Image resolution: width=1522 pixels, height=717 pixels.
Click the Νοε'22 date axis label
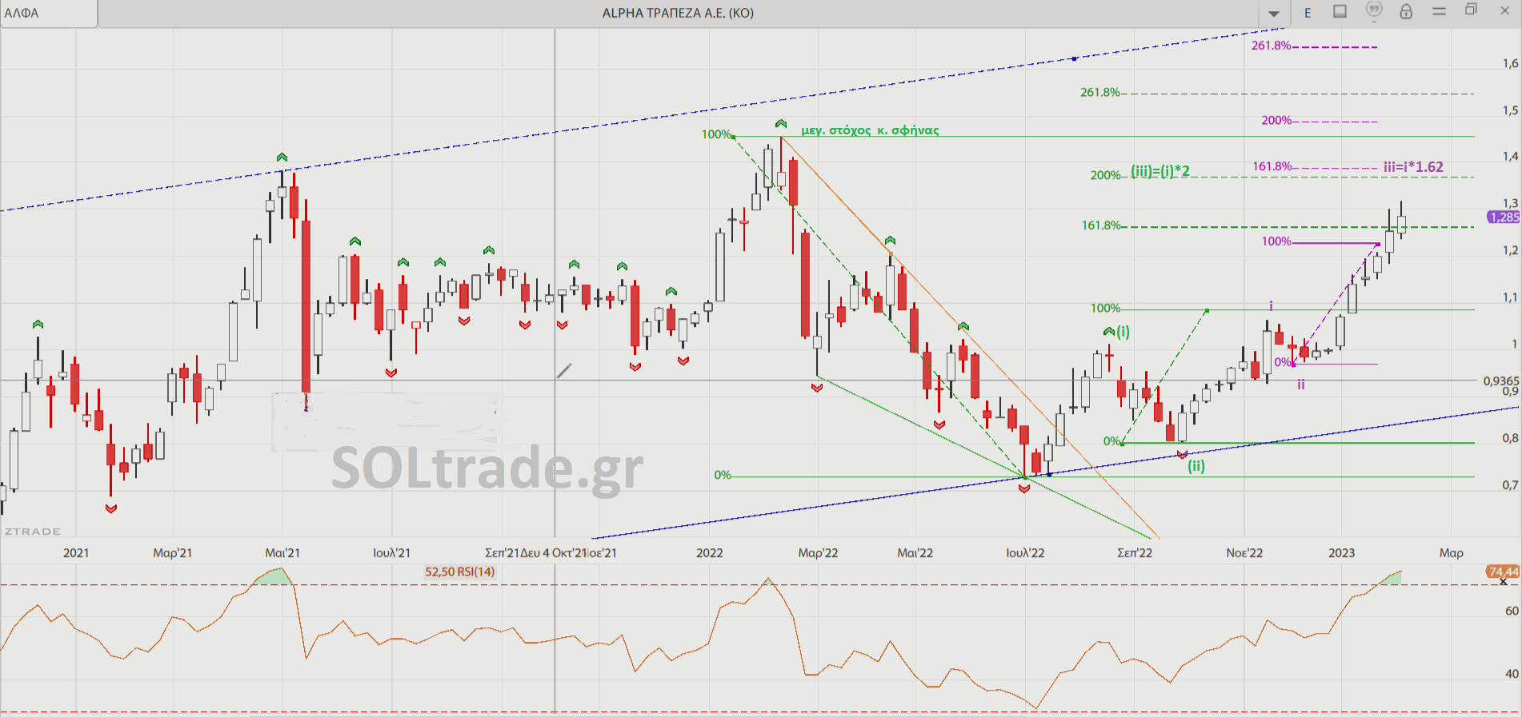pos(1244,552)
